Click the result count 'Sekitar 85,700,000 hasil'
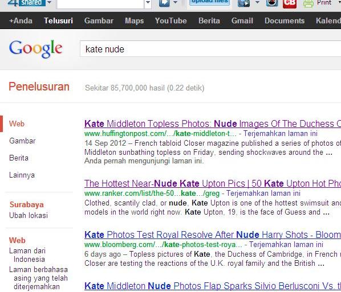The image size is (341, 292). click(x=124, y=88)
